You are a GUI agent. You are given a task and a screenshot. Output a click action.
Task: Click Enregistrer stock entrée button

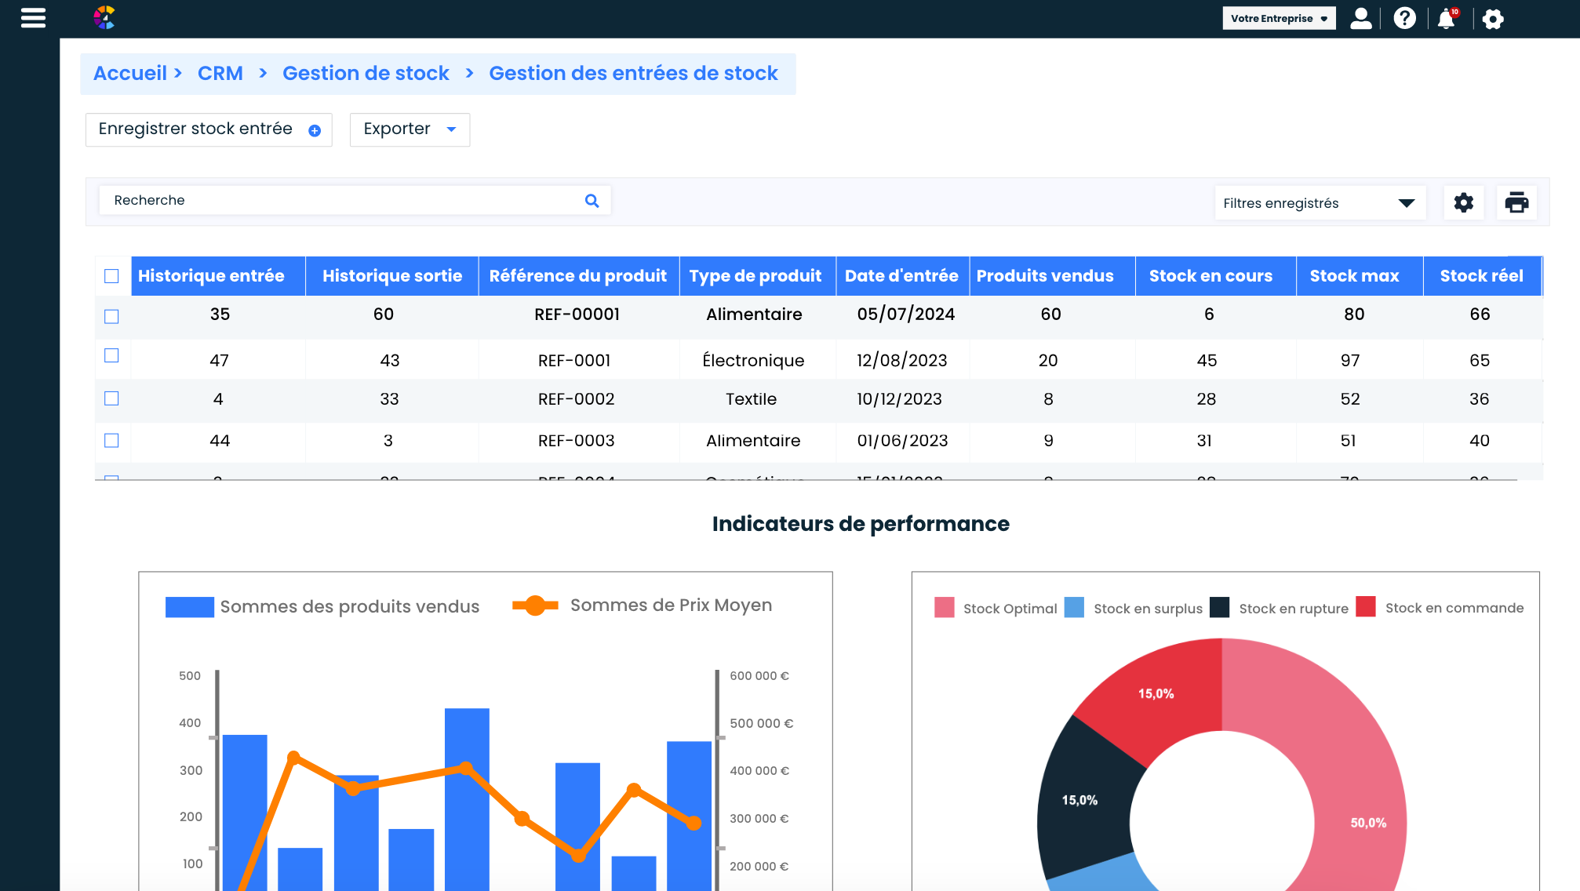209,129
